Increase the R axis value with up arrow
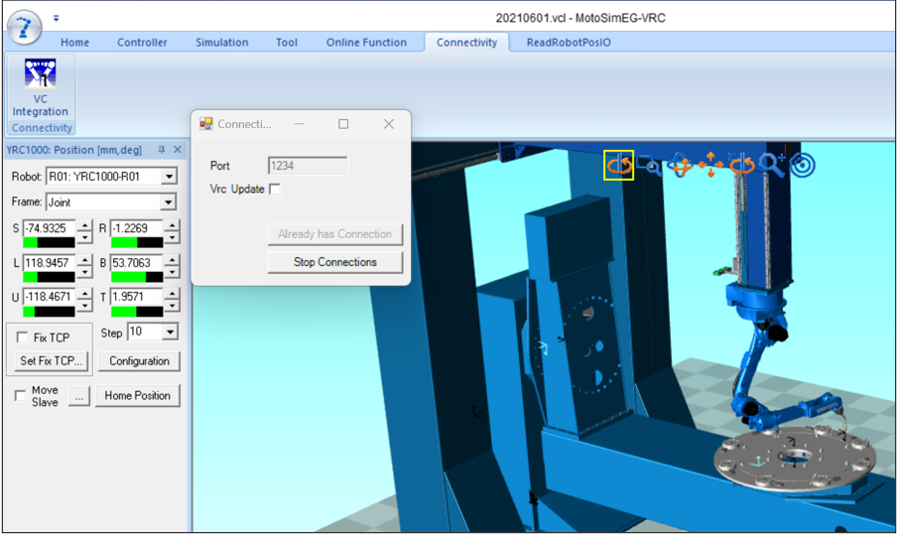 coord(172,225)
